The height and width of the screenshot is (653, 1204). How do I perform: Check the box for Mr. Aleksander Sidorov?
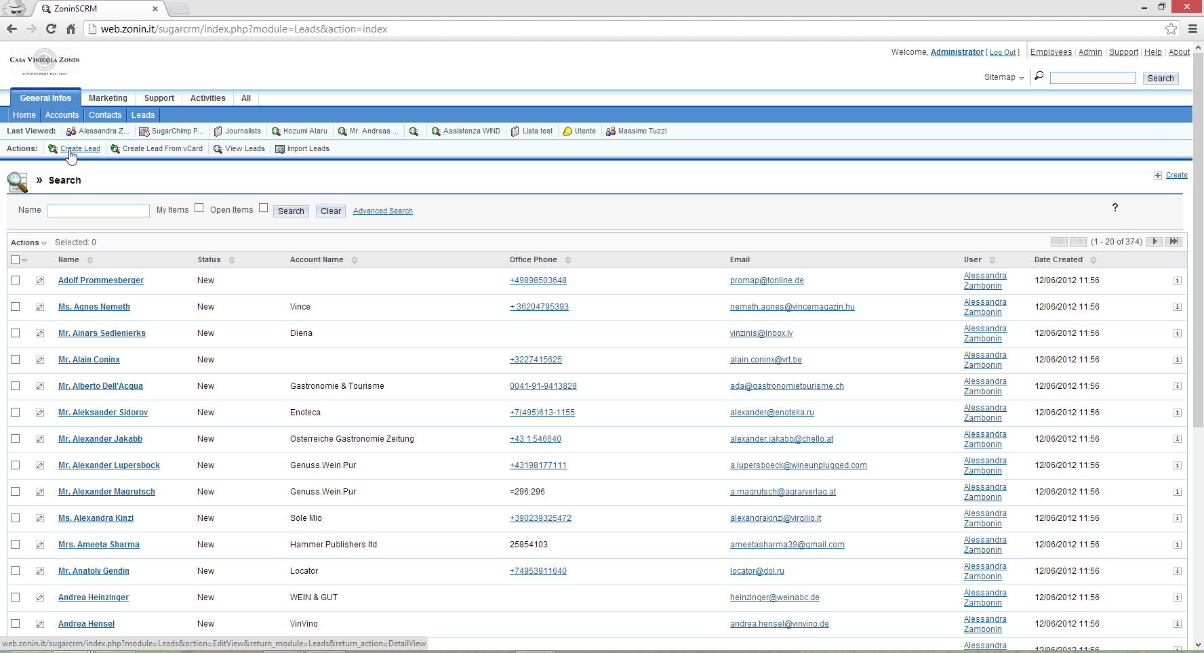coord(15,412)
